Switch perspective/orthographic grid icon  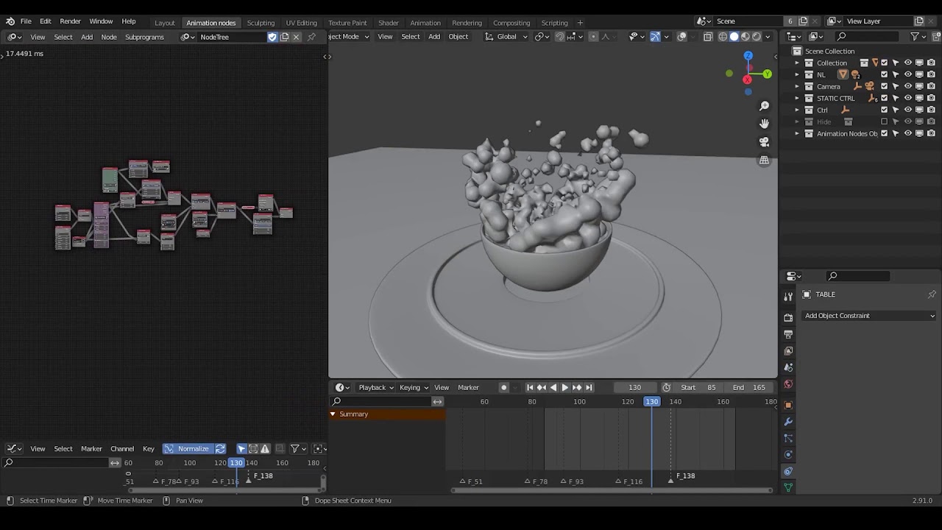click(x=764, y=160)
